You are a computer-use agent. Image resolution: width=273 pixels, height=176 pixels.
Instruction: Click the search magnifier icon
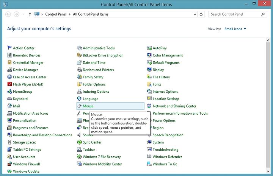[263, 14]
